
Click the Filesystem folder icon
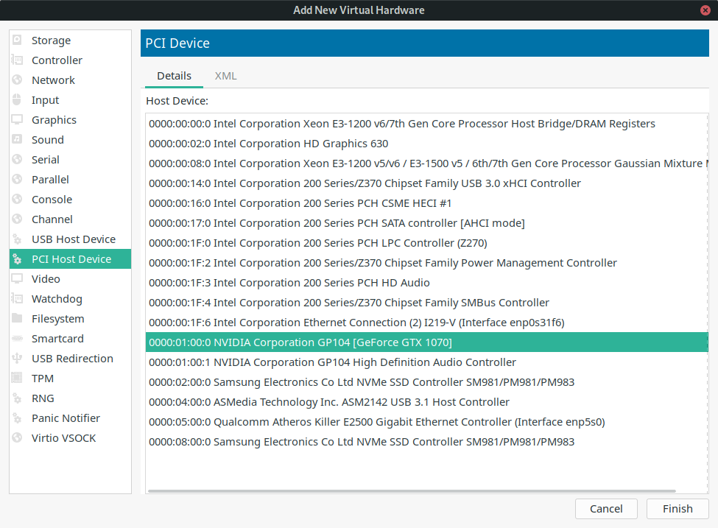tap(17, 319)
